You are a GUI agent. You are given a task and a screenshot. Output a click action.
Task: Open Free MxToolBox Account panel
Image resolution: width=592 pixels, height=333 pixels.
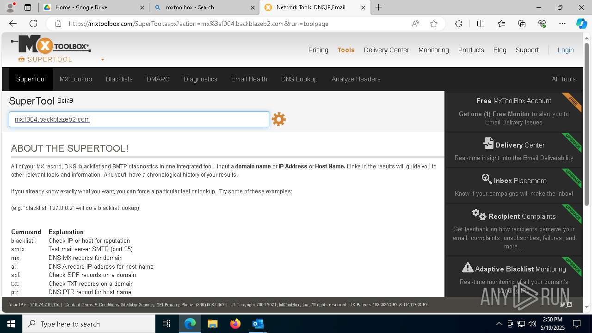coord(514,111)
